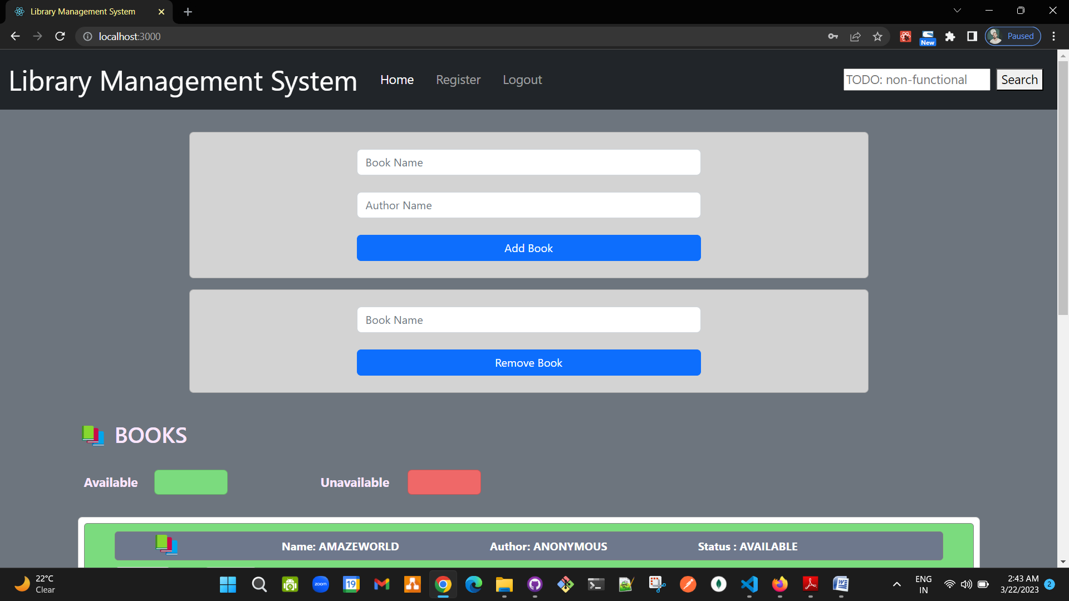The height and width of the screenshot is (601, 1069).
Task: Click the share icon in the address bar
Action: (855, 36)
